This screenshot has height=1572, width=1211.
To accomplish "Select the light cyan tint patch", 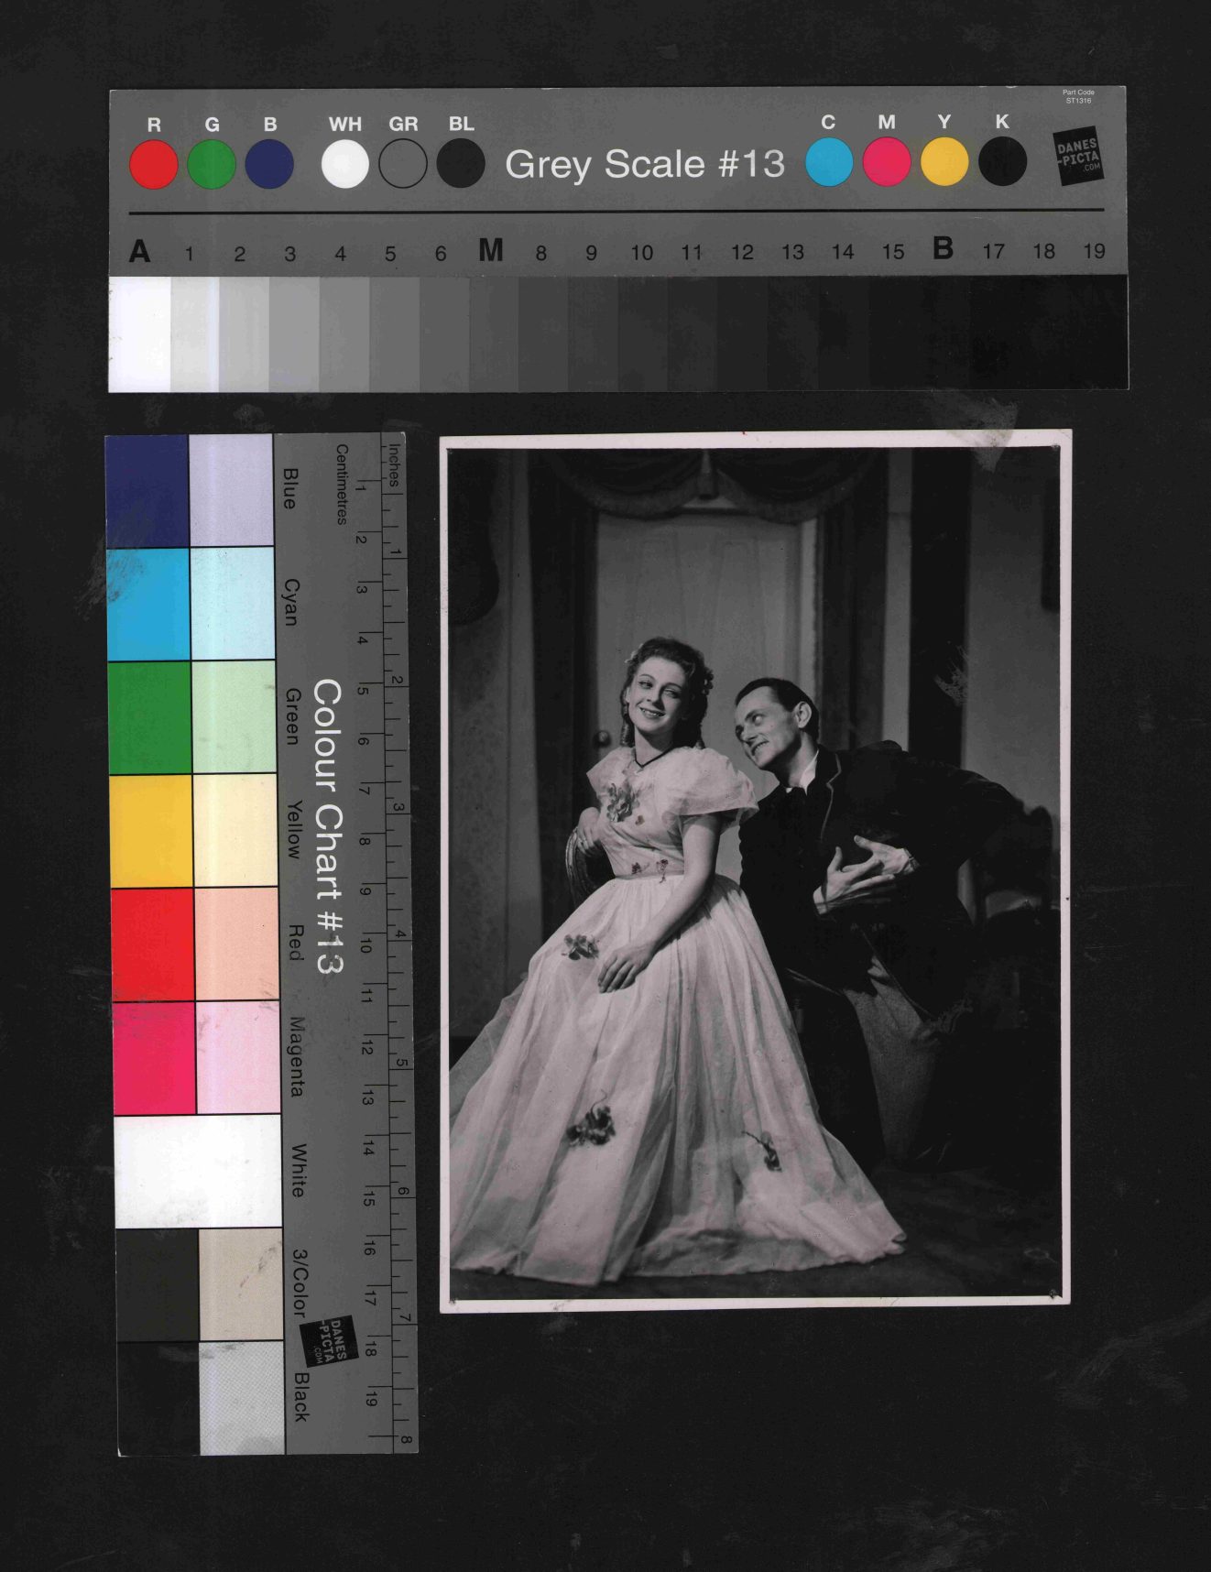I will (x=233, y=603).
